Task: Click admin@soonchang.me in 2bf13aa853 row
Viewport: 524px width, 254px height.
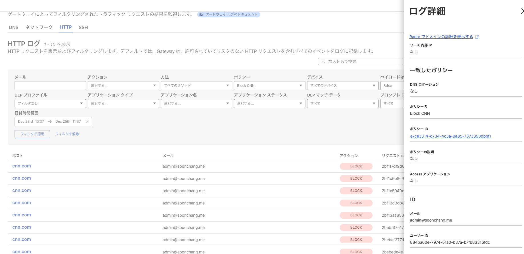Action: (183, 215)
